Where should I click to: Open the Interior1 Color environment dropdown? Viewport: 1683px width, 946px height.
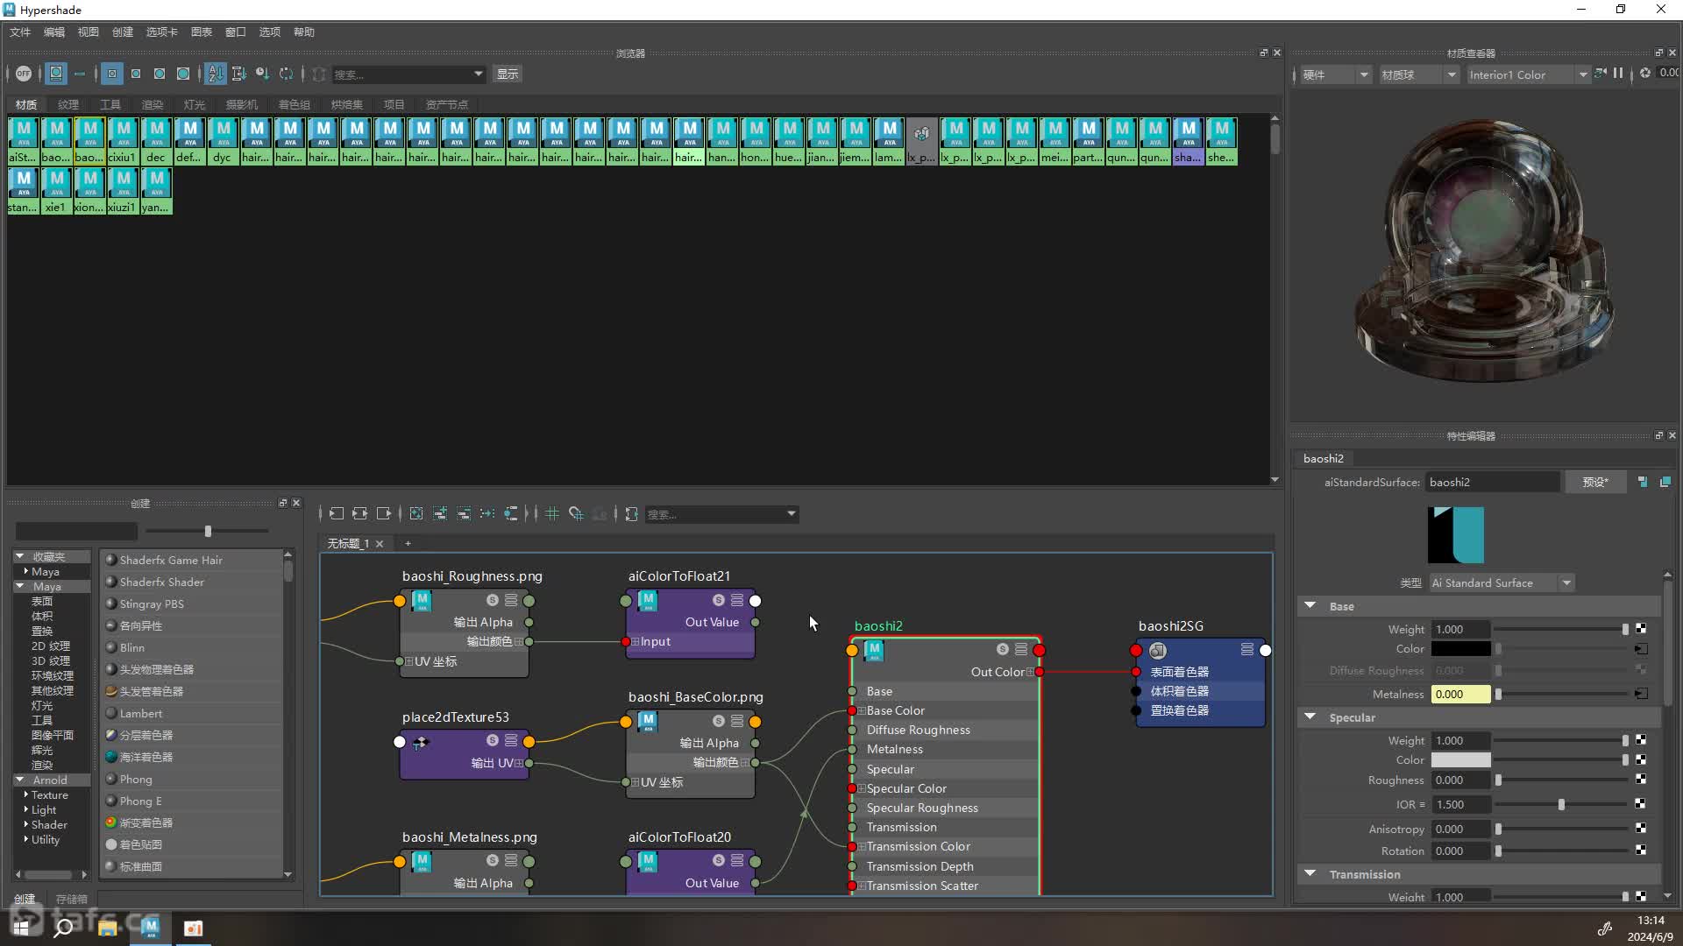click(x=1528, y=74)
